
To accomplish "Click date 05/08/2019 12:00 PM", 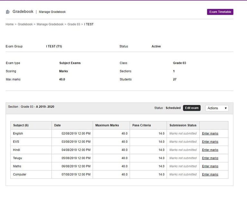I will tap(76, 158).
